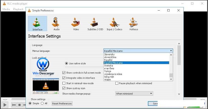Choose the Thai language entry in the list
208x109 pixels.
(136, 69)
